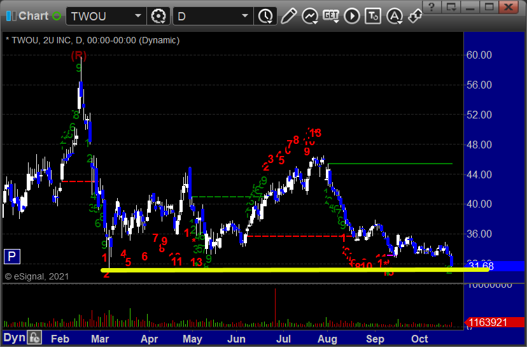The image size is (527, 347).
Task: Maximize the chart window
Action: pos(489,7)
